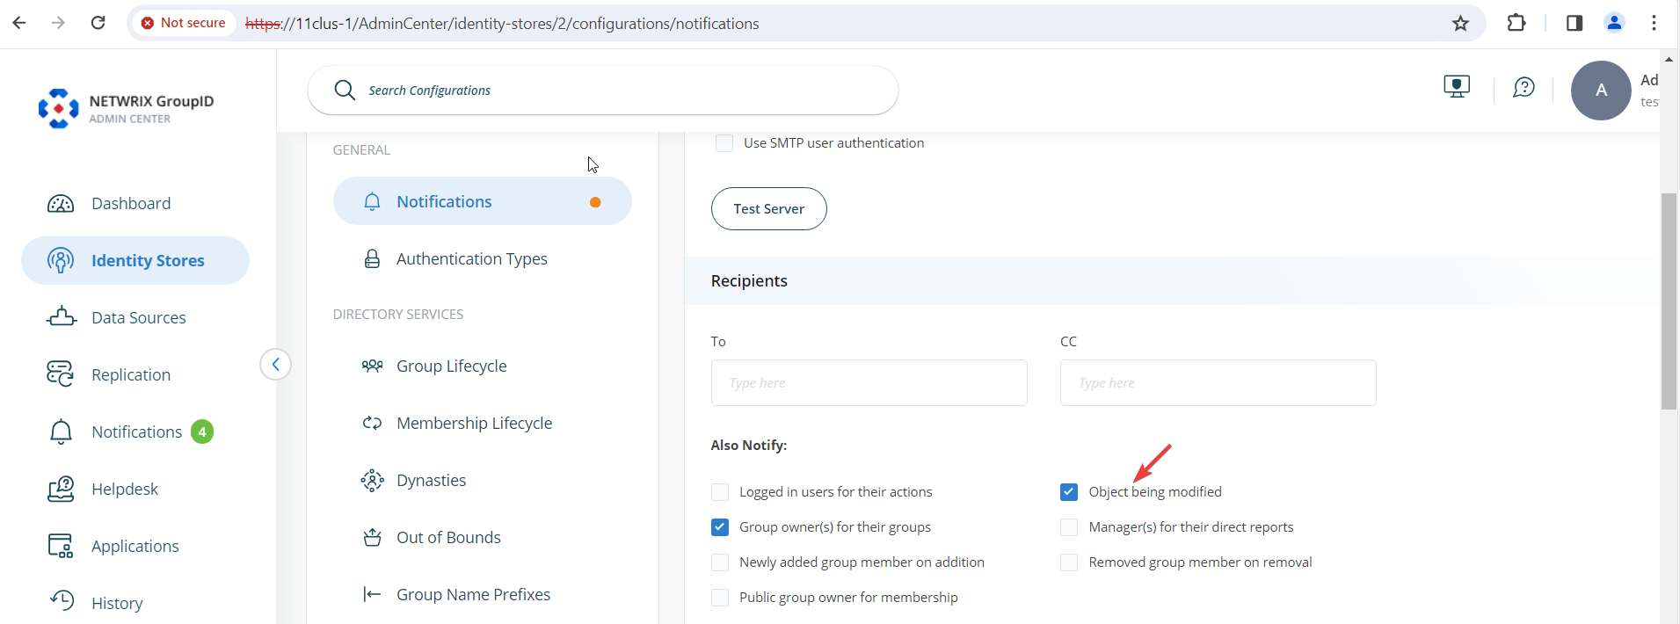Bookmark this page with star icon
The width and height of the screenshot is (1680, 624).
tap(1460, 23)
